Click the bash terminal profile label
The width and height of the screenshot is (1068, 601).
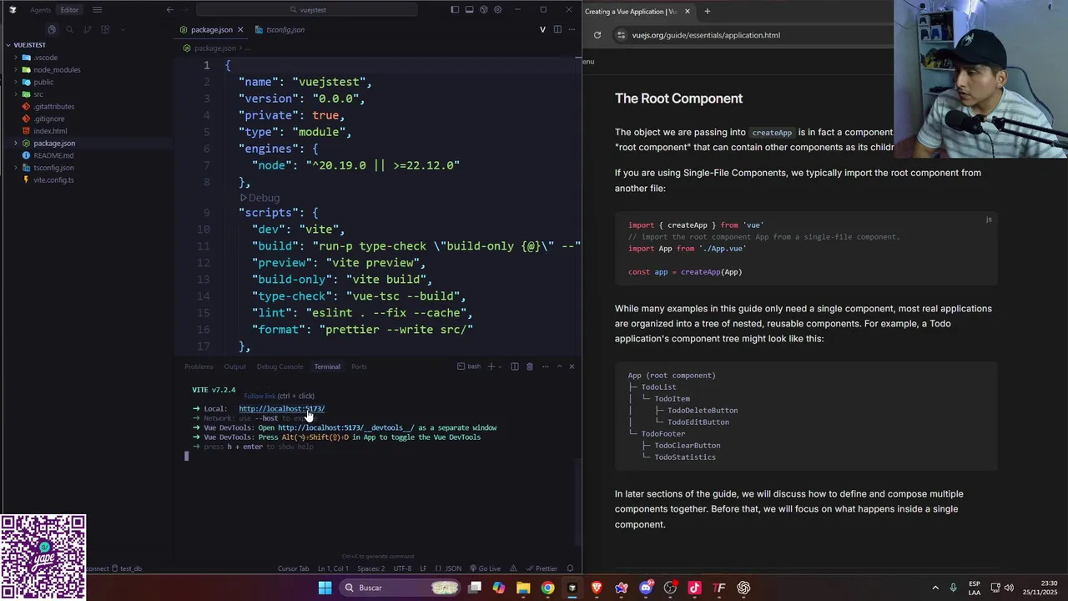(x=469, y=366)
